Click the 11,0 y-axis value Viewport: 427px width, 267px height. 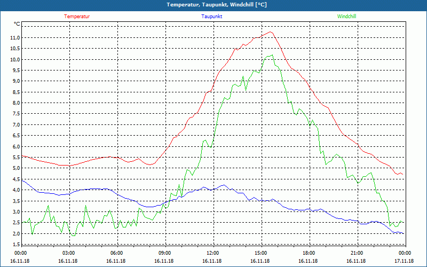[15, 37]
